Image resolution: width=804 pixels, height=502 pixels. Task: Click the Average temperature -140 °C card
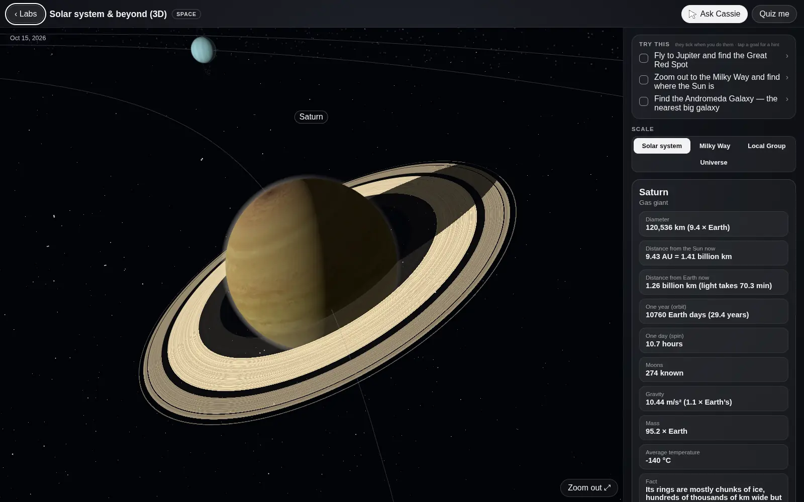click(x=714, y=457)
